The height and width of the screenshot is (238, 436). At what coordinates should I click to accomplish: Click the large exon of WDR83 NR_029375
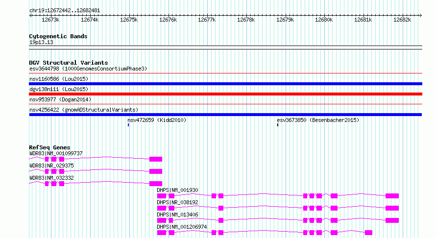pyautogui.click(x=156, y=171)
